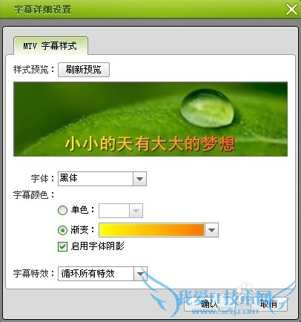The width and height of the screenshot is (301, 322).
Task: Open the 字幕特效 effects dropdown arrow
Action: (x=140, y=274)
